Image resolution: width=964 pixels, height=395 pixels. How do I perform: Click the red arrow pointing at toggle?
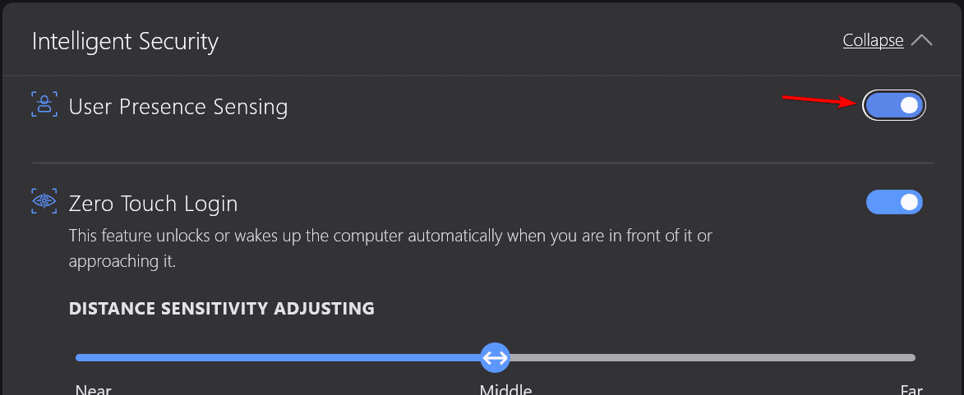tap(822, 101)
